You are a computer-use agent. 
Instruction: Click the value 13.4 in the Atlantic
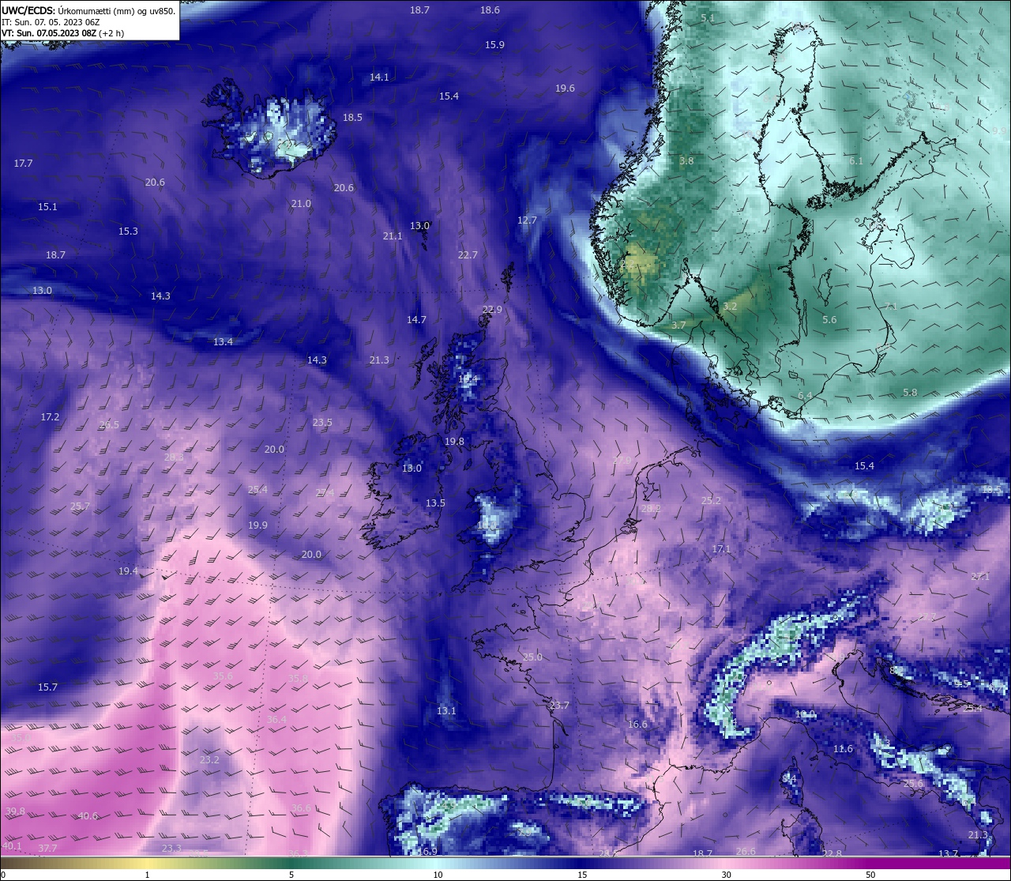click(x=223, y=342)
